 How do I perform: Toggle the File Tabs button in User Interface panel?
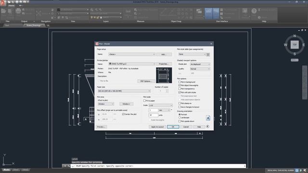point(208,13)
